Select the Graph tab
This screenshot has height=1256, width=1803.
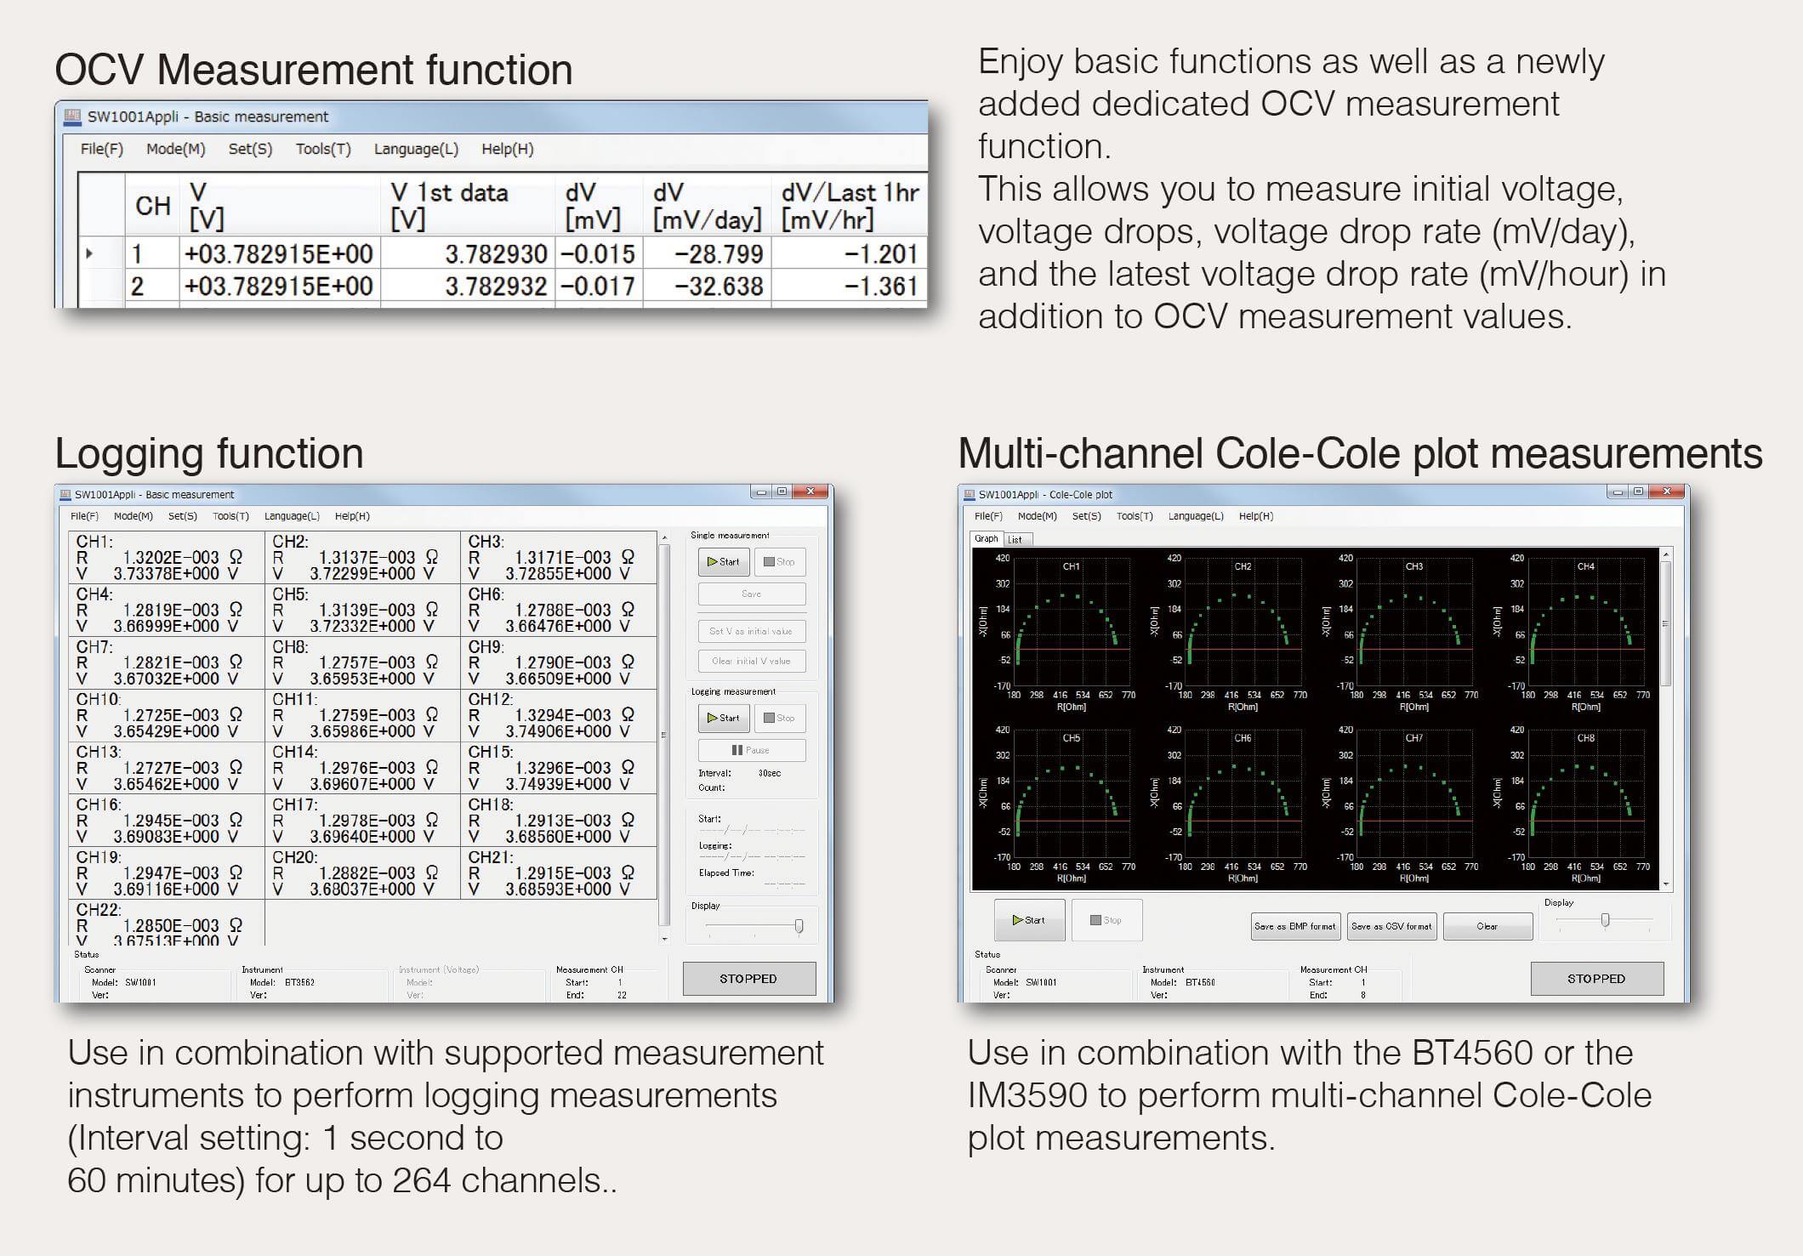pos(987,538)
